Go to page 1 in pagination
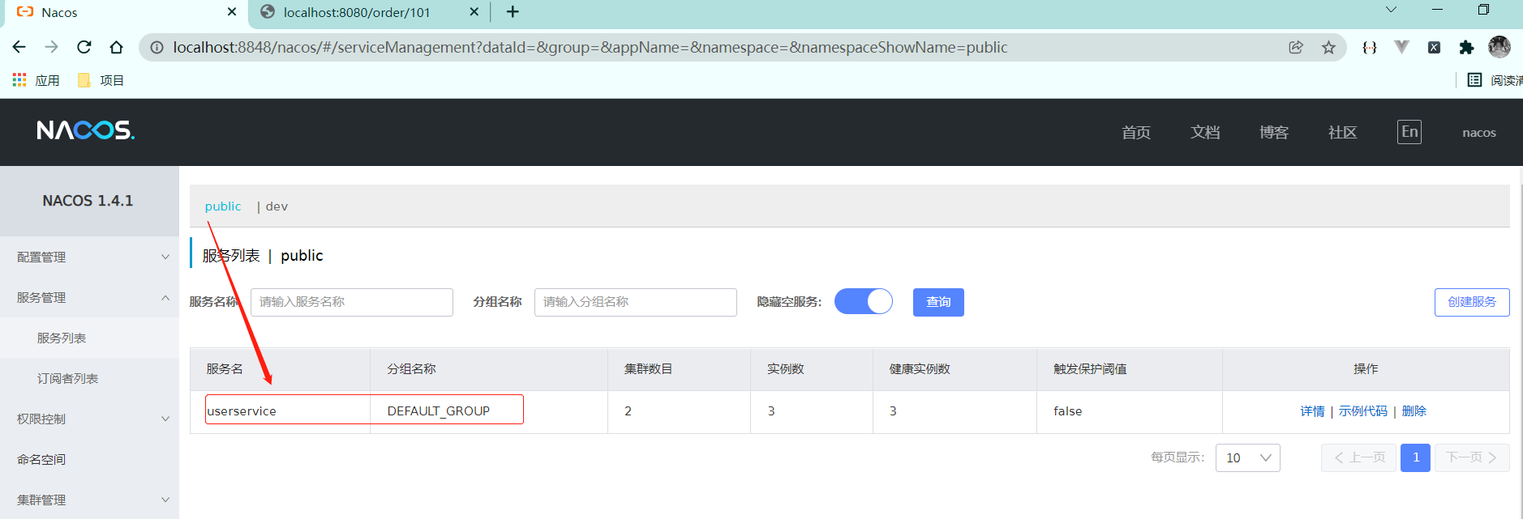Screen dimensions: 1523x519 click(x=1415, y=457)
